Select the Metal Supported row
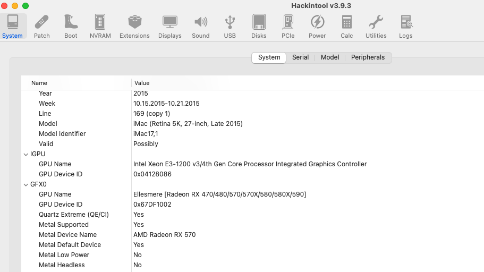 [252, 225]
